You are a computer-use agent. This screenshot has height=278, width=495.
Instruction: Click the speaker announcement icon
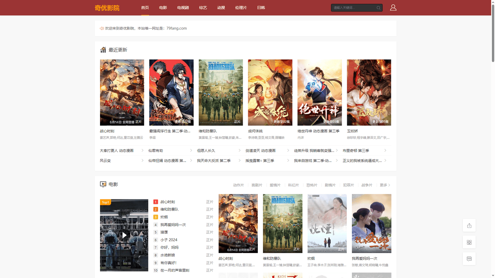(x=102, y=28)
